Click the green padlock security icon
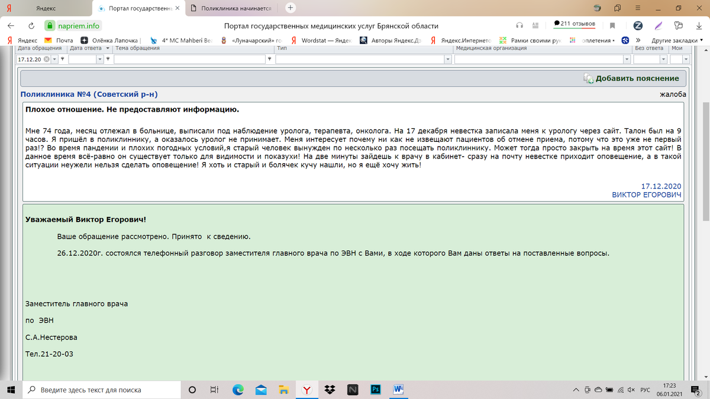Image resolution: width=710 pixels, height=399 pixels. click(x=50, y=26)
